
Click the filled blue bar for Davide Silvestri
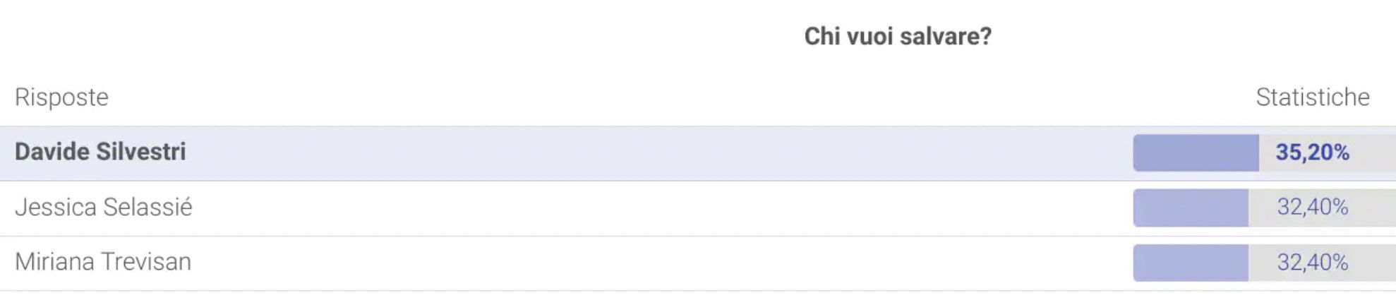[x=1196, y=152]
